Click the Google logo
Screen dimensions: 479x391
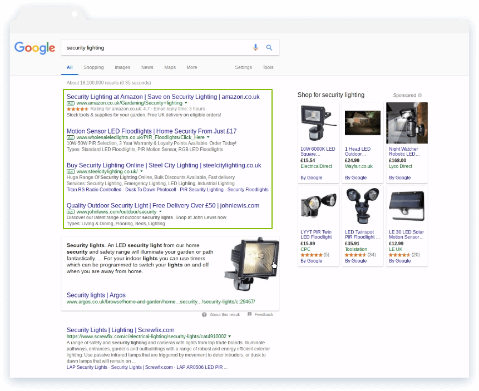tap(35, 48)
